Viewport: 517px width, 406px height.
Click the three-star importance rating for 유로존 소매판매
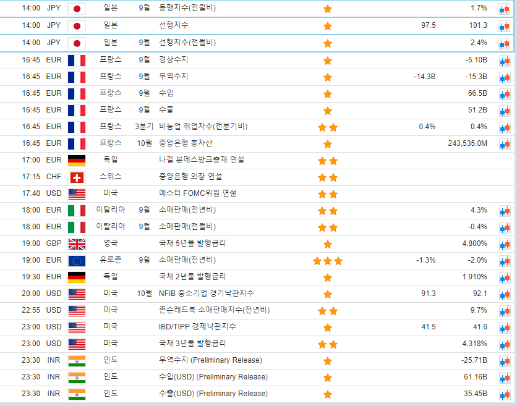point(327,261)
